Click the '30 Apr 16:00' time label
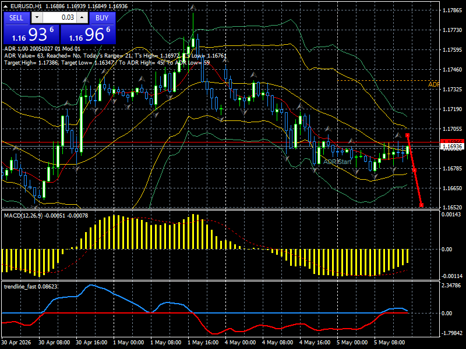This screenshot has height=349, width=466. (x=91, y=343)
